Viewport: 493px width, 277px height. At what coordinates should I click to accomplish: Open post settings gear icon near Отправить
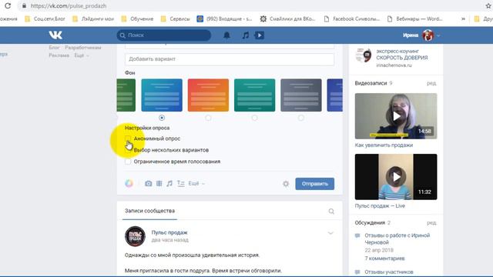pyautogui.click(x=286, y=184)
